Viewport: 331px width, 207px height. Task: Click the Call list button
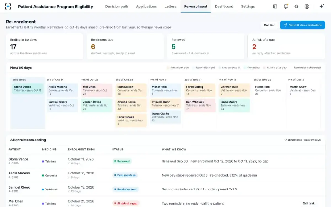(269, 25)
